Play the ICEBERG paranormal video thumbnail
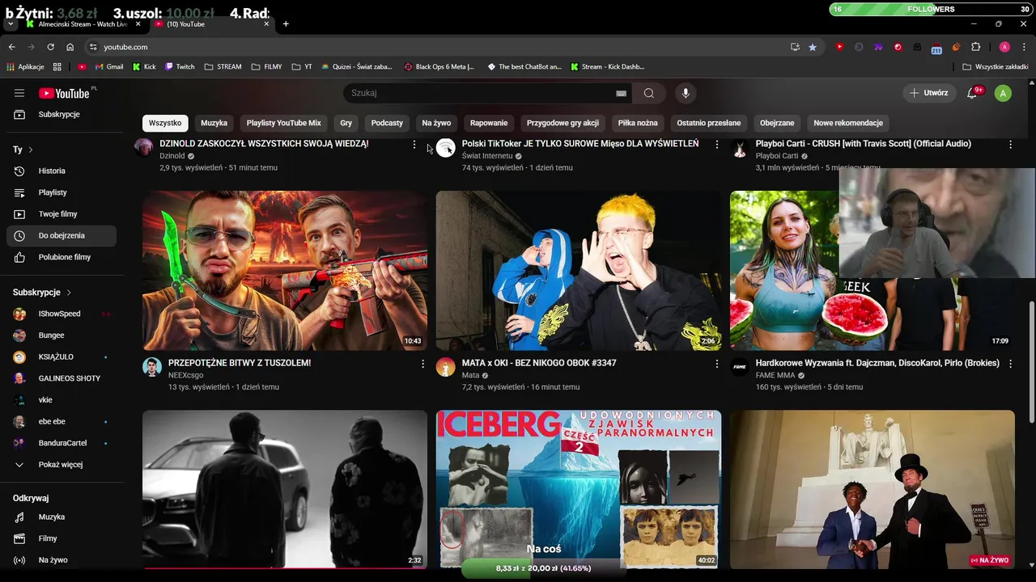This screenshot has width=1036, height=582. tap(578, 489)
